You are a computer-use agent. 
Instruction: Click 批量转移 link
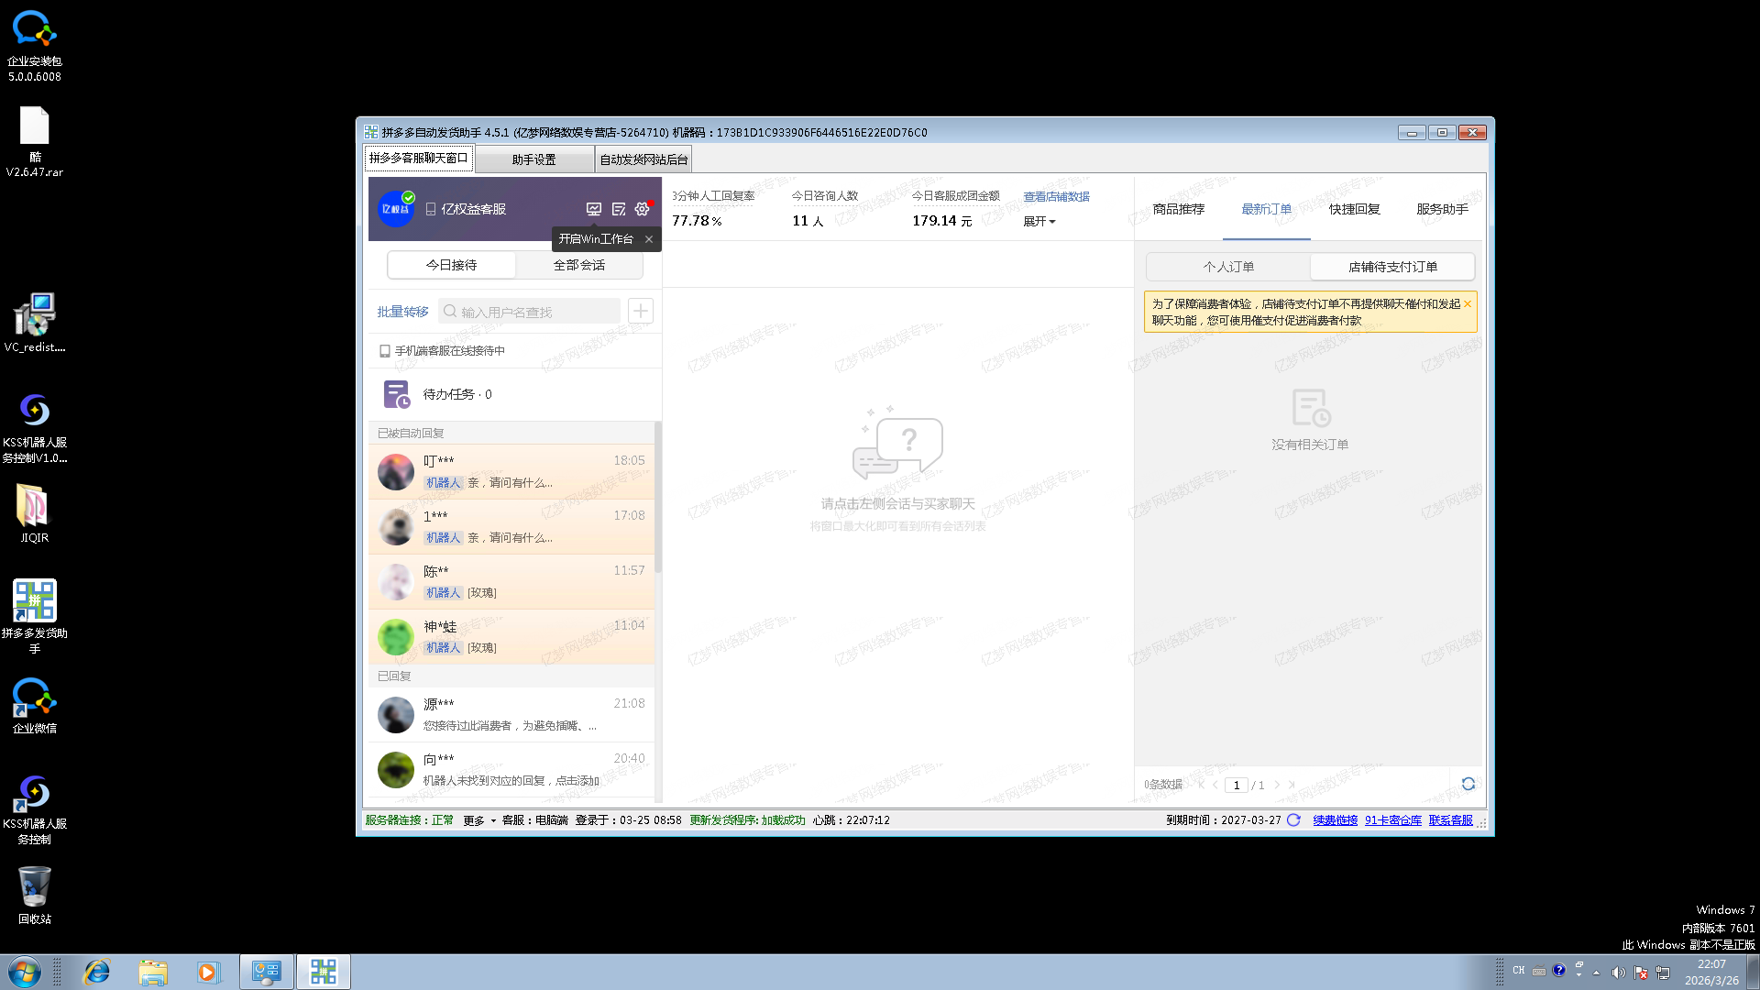tap(403, 312)
